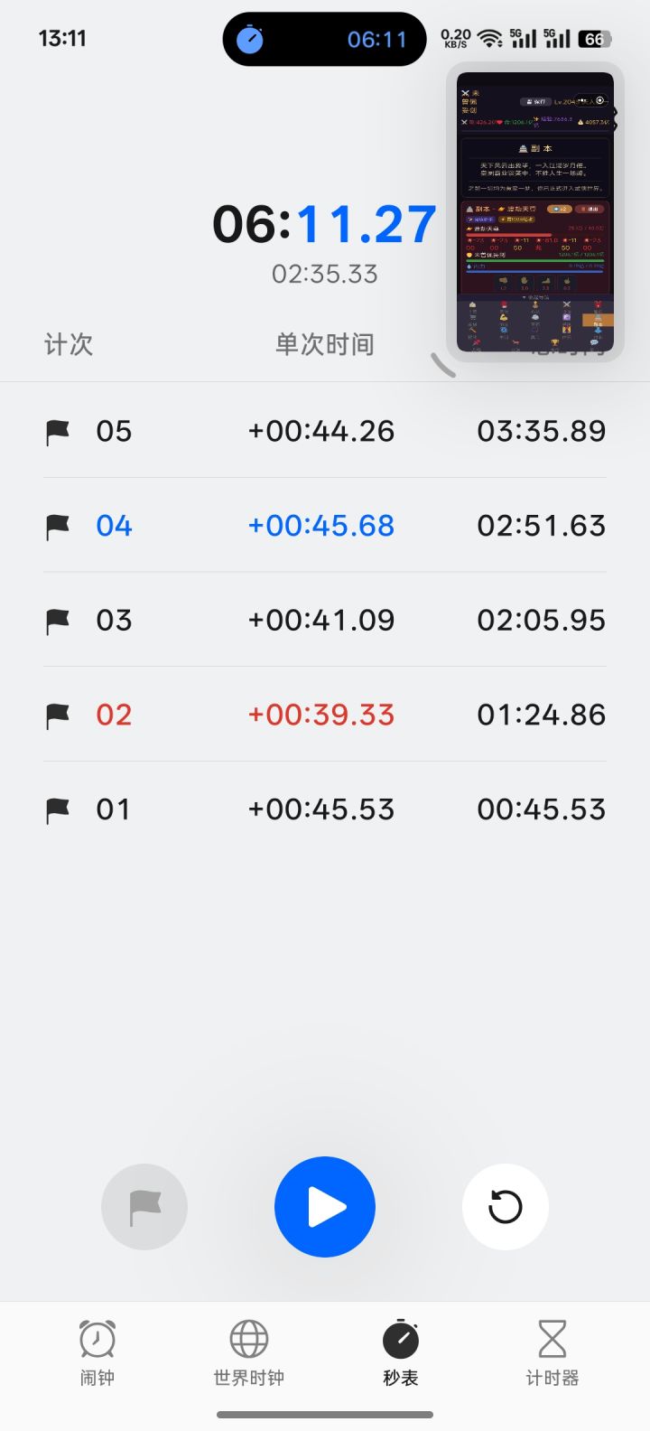Tap the 单次时间 column header
The width and height of the screenshot is (650, 1431).
point(324,344)
